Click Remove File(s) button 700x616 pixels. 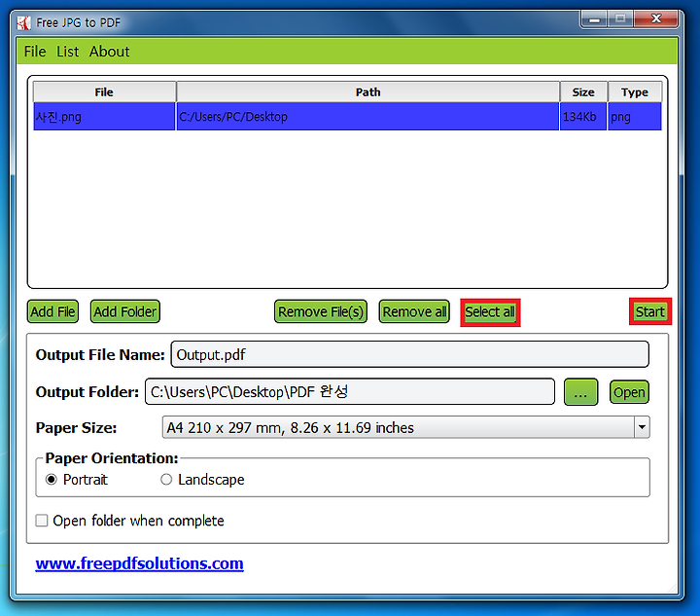click(x=321, y=311)
